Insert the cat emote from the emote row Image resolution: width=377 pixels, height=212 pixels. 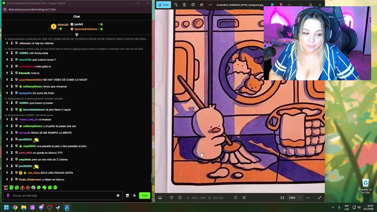(x=6, y=187)
